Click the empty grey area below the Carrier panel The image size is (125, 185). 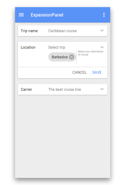[63, 136]
